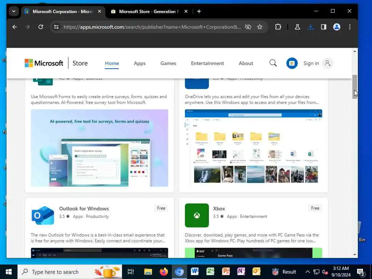Open Excel from the taskbar
Image resolution: width=372 pixels, height=279 pixels.
point(210,272)
